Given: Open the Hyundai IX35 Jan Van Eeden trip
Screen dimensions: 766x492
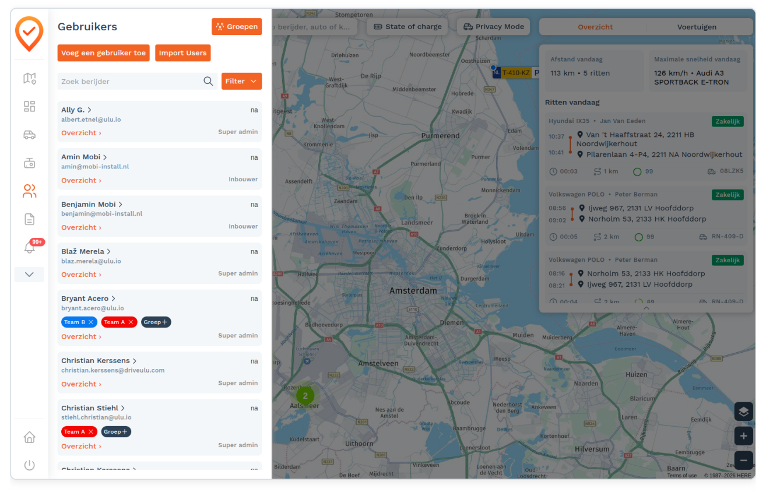Looking at the screenshot, I should point(646,145).
